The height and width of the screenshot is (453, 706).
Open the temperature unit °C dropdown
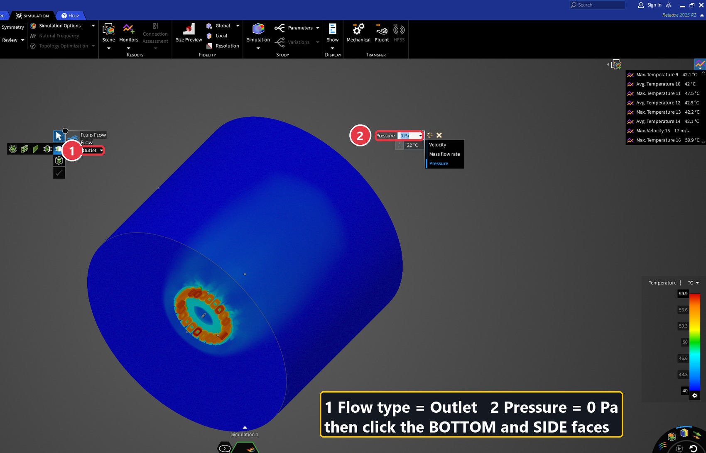coord(694,283)
